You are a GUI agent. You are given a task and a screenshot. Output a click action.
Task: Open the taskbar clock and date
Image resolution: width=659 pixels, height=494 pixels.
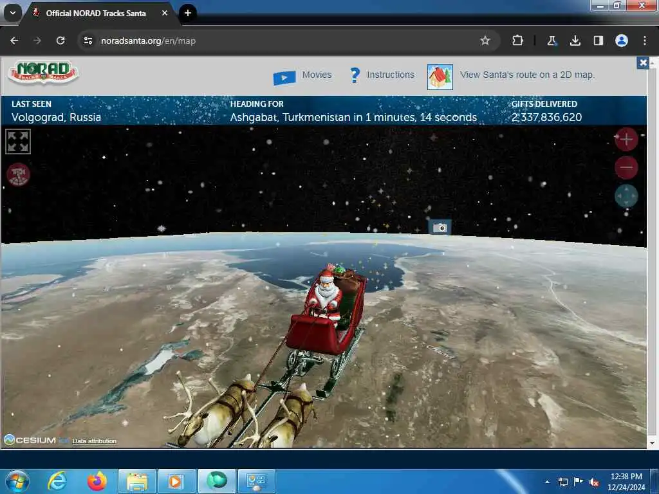pyautogui.click(x=626, y=482)
